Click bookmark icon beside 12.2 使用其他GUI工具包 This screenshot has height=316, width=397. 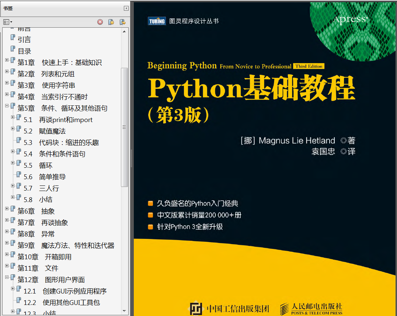point(19,300)
